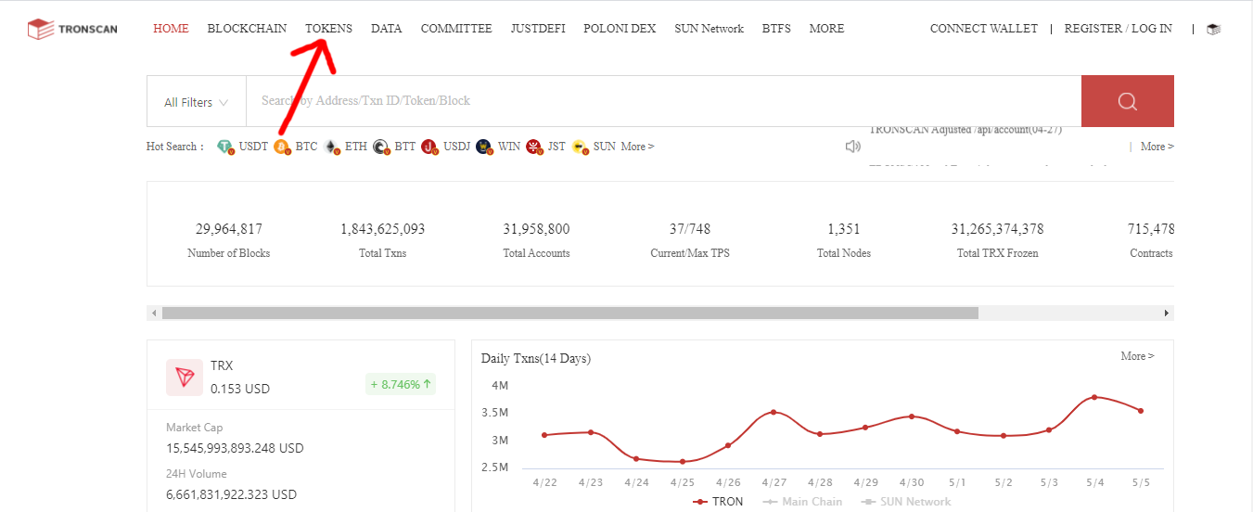The width and height of the screenshot is (1253, 512).
Task: Click More link beside announcements
Action: (x=1157, y=147)
